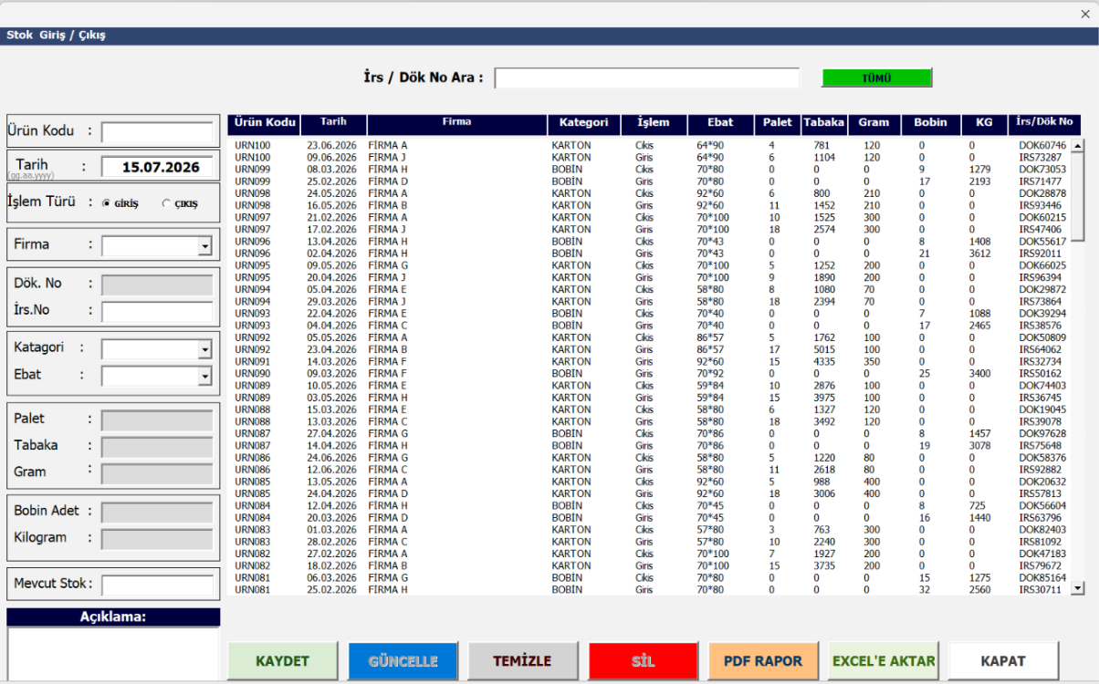Export data via EXCEL'E AKTAR button

884,661
